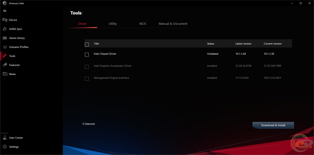
Task: Click the Title column header
Action: (96, 44)
